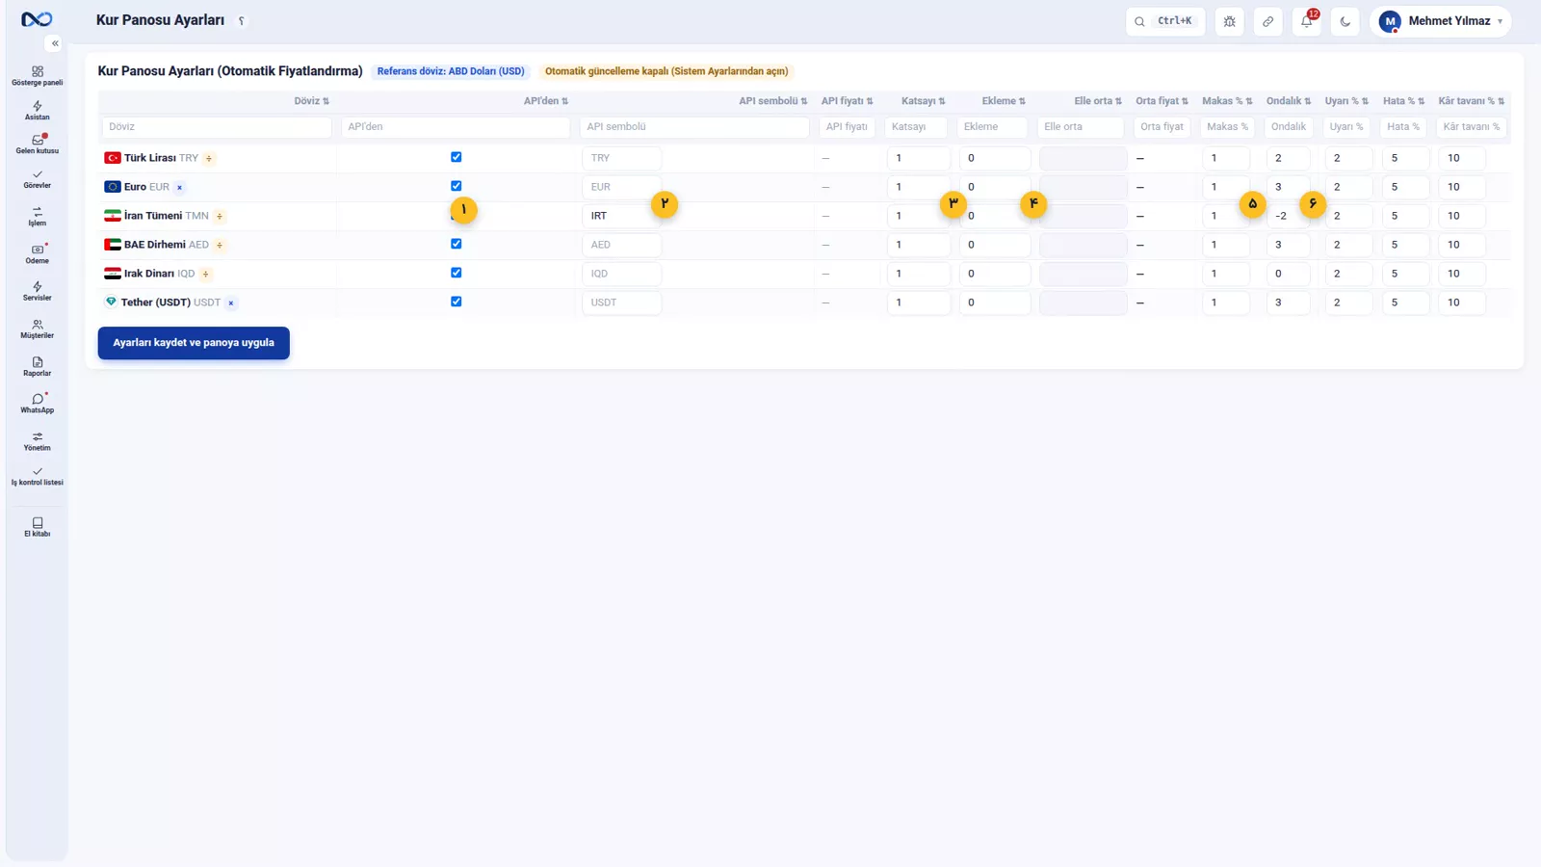The height and width of the screenshot is (867, 1541).
Task: Sort by Kâr tavanı % column header
Action: [1471, 101]
